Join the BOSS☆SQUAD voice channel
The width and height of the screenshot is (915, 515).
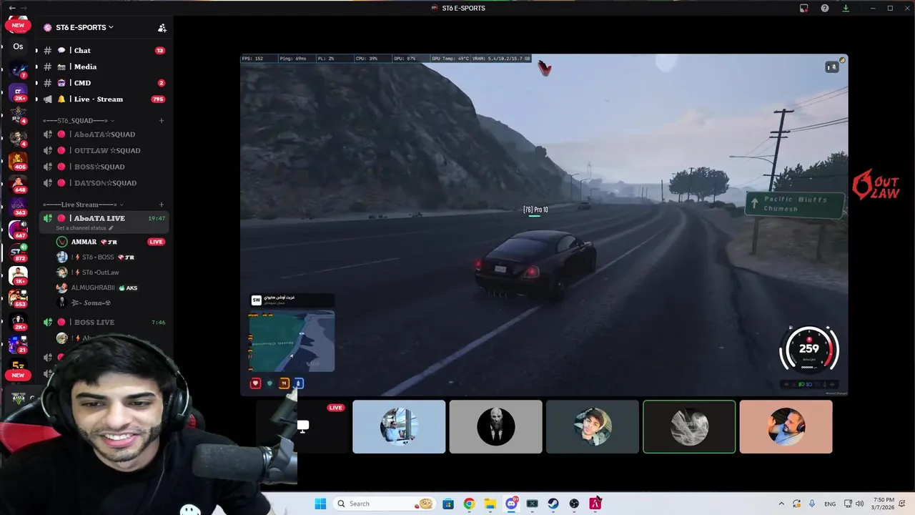[x=104, y=167]
